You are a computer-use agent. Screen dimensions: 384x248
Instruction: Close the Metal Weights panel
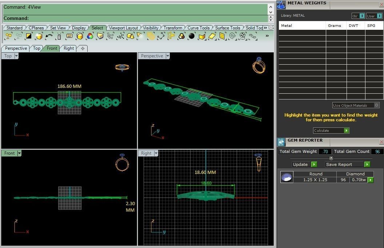381,4
